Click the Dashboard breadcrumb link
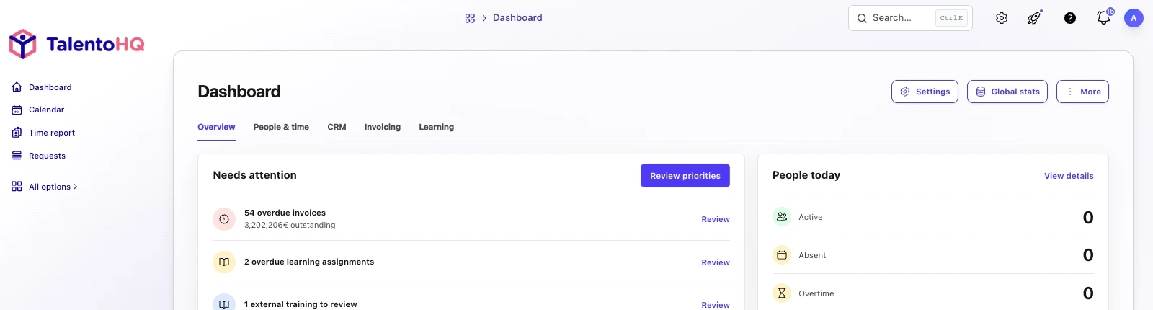1153x310 pixels. pos(517,18)
